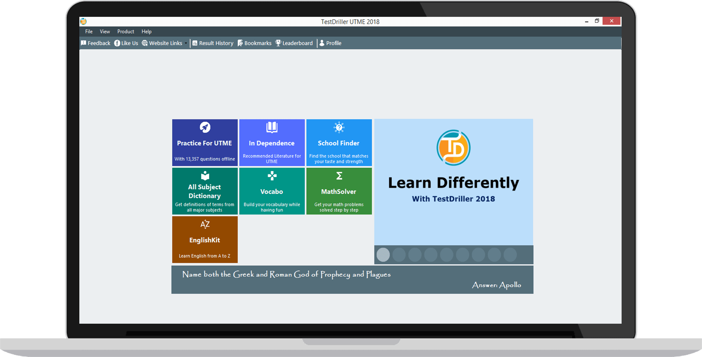
Task: Click 'Get definitions of terms' description
Action: (205, 207)
